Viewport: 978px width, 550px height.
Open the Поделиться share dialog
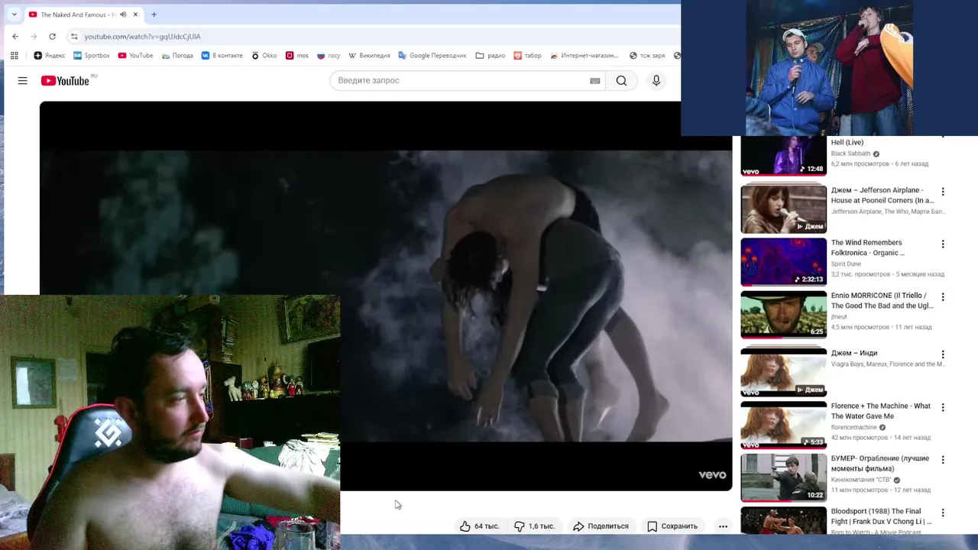click(601, 526)
